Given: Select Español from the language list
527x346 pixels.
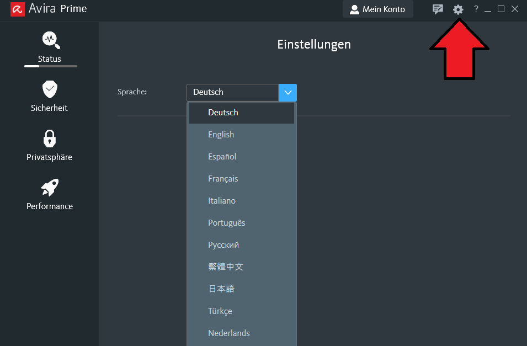Looking at the screenshot, I should 242,157.
